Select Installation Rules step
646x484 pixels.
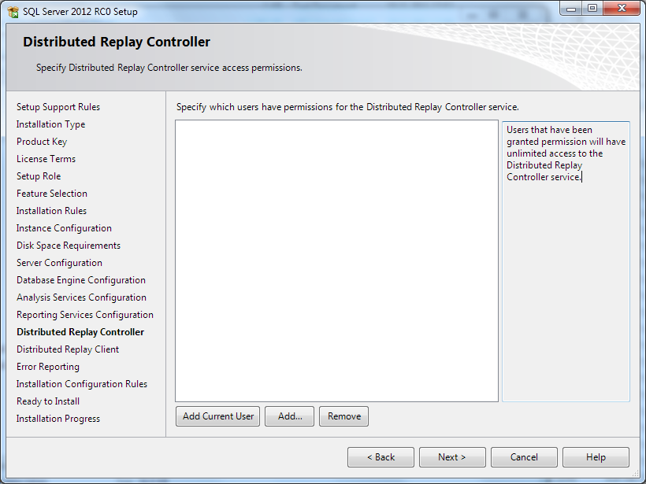coord(51,211)
